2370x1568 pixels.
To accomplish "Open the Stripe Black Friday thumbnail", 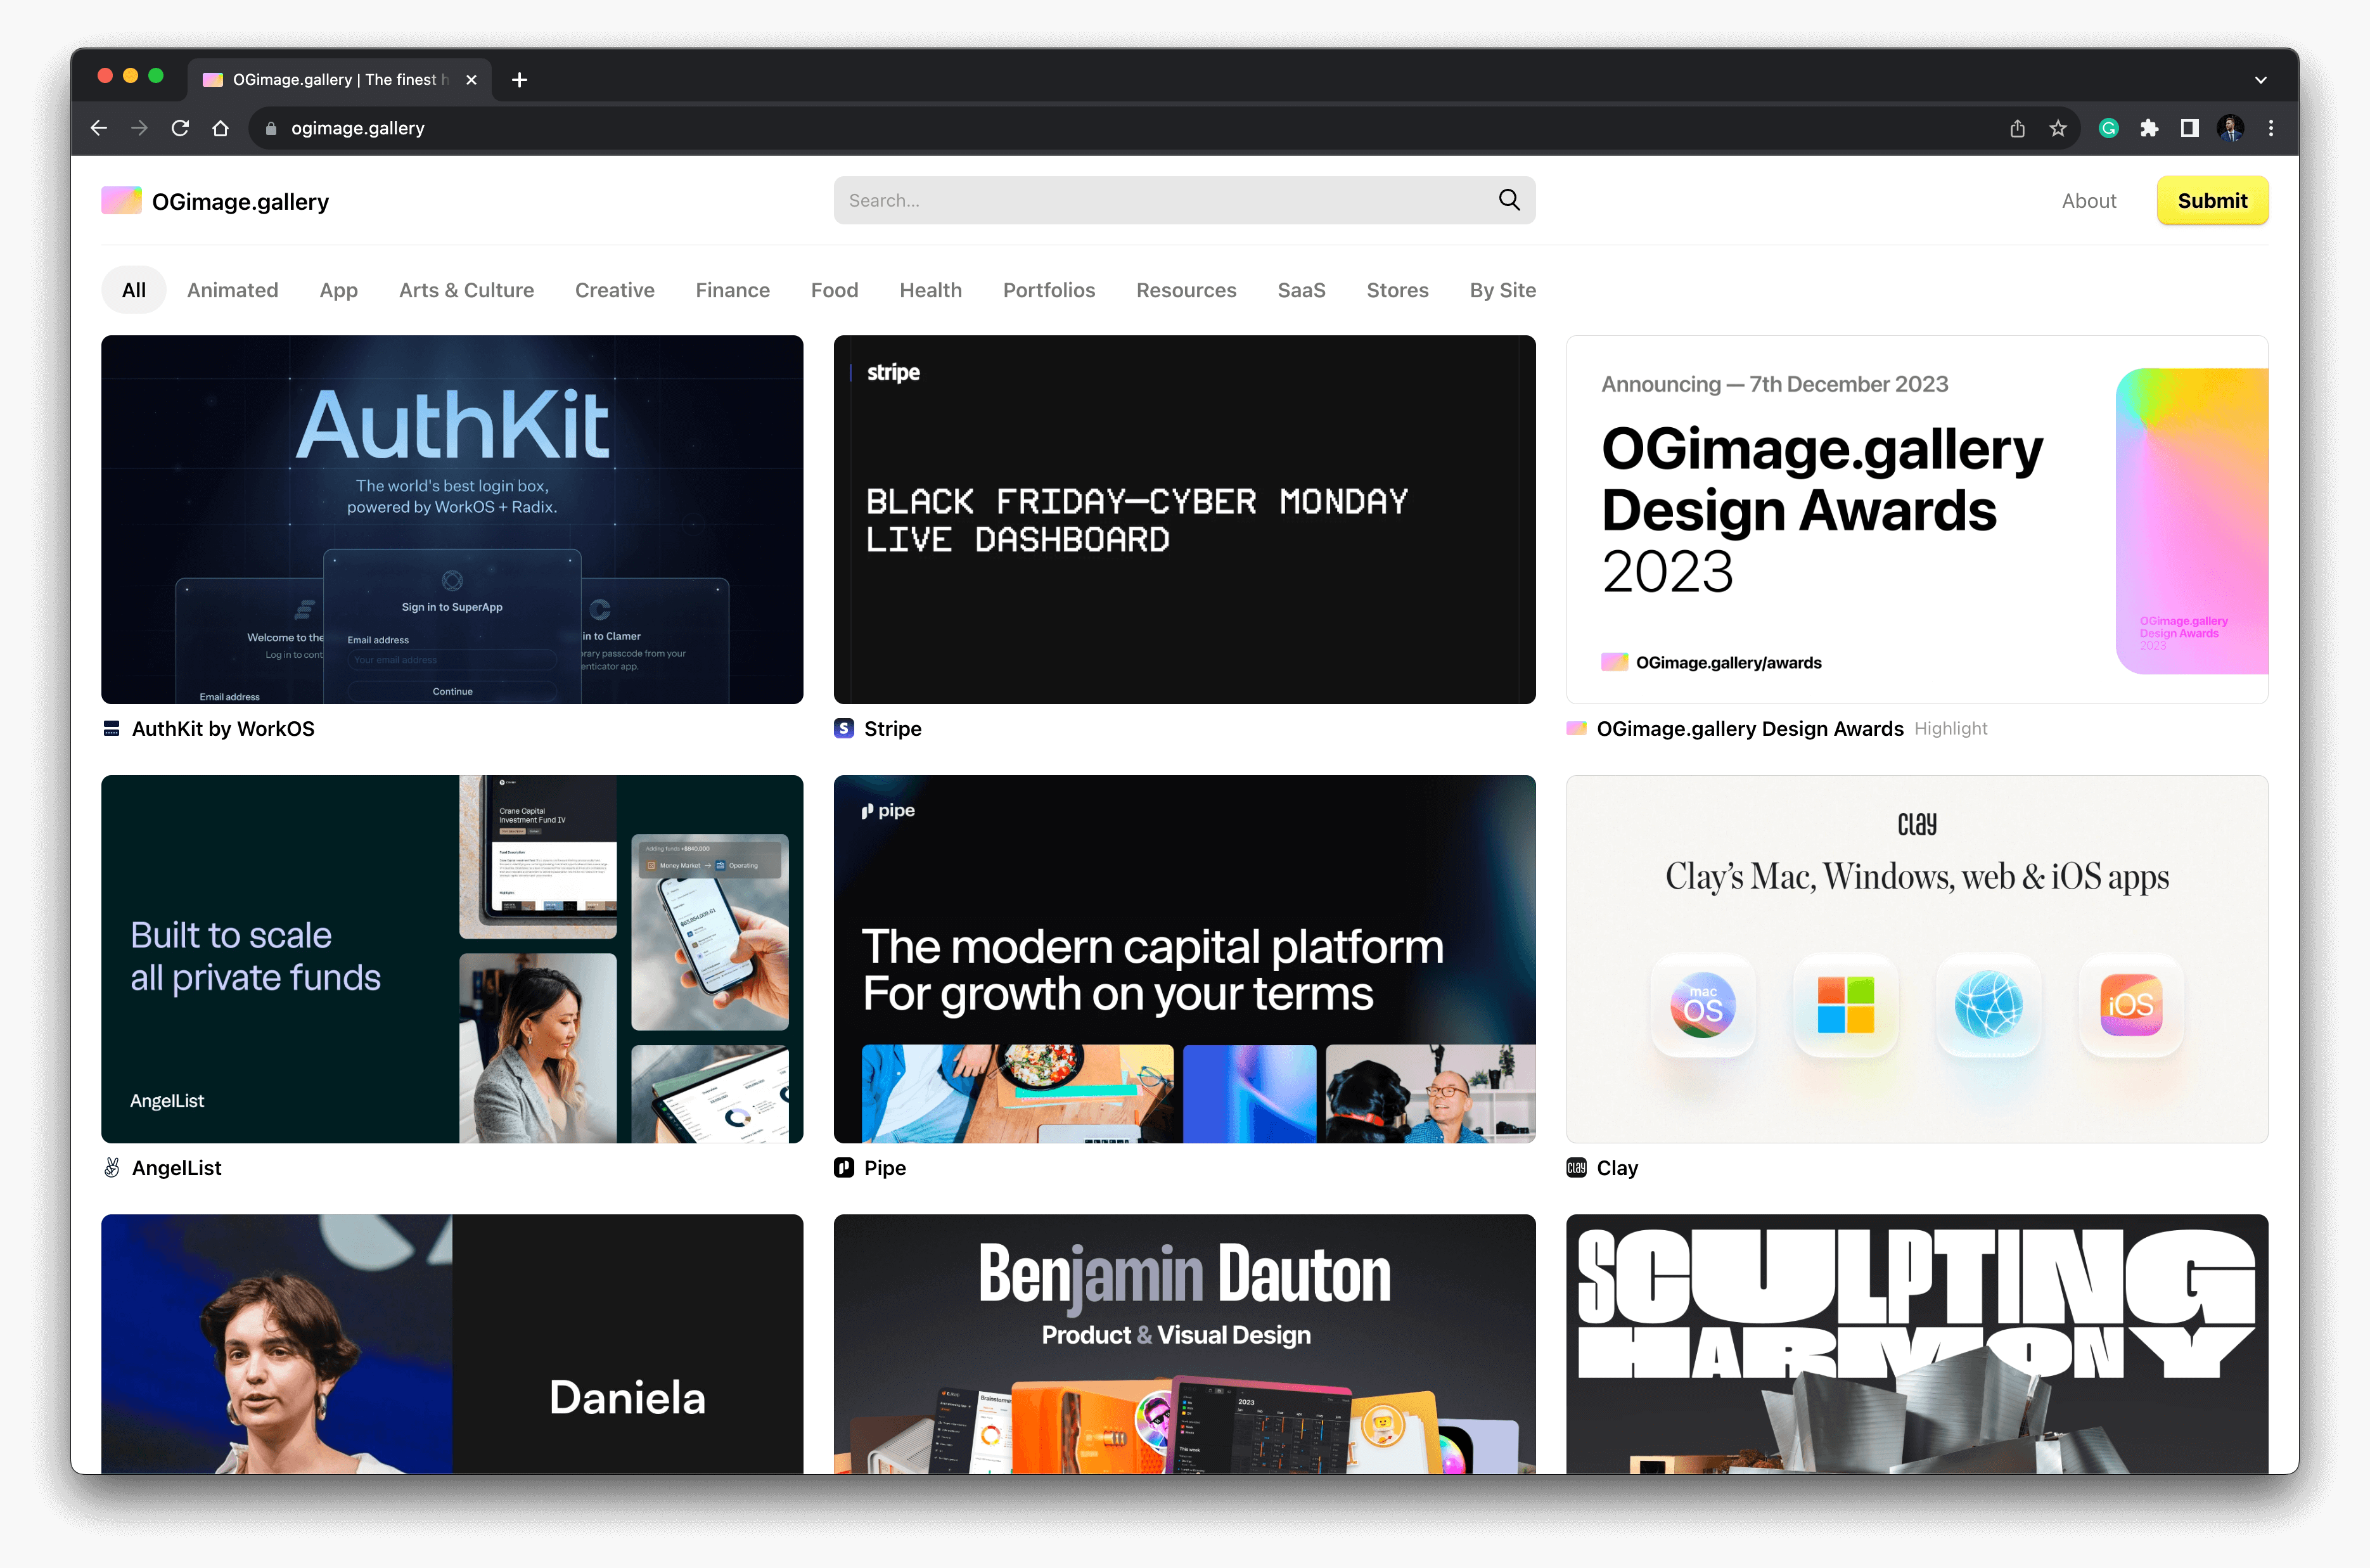I will tap(1184, 519).
